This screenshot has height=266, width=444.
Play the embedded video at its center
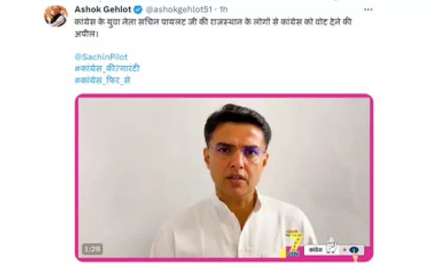[224, 177]
